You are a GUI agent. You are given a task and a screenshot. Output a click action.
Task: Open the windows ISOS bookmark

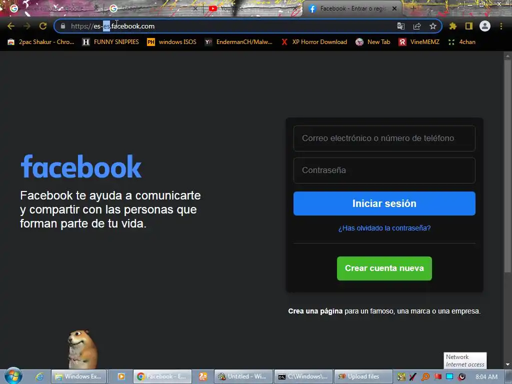point(172,42)
